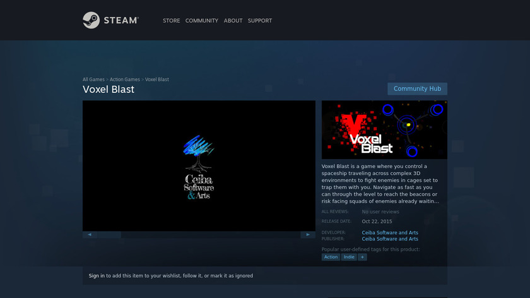
Task: Click the plus button to add tags
Action: (362, 257)
